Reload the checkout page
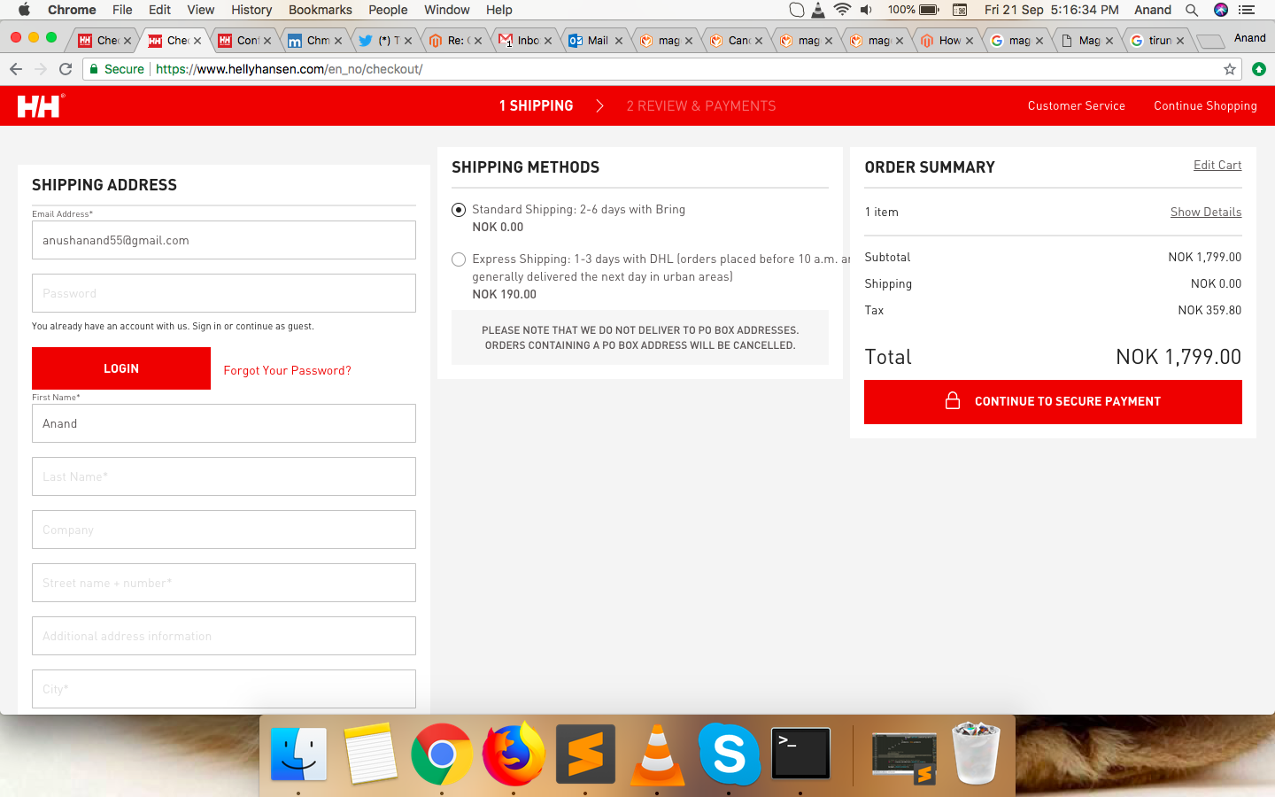This screenshot has width=1275, height=797. 65,68
